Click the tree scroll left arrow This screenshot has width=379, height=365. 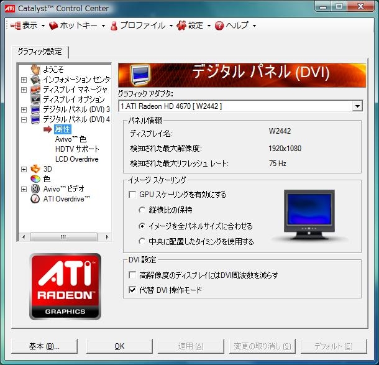(24, 237)
